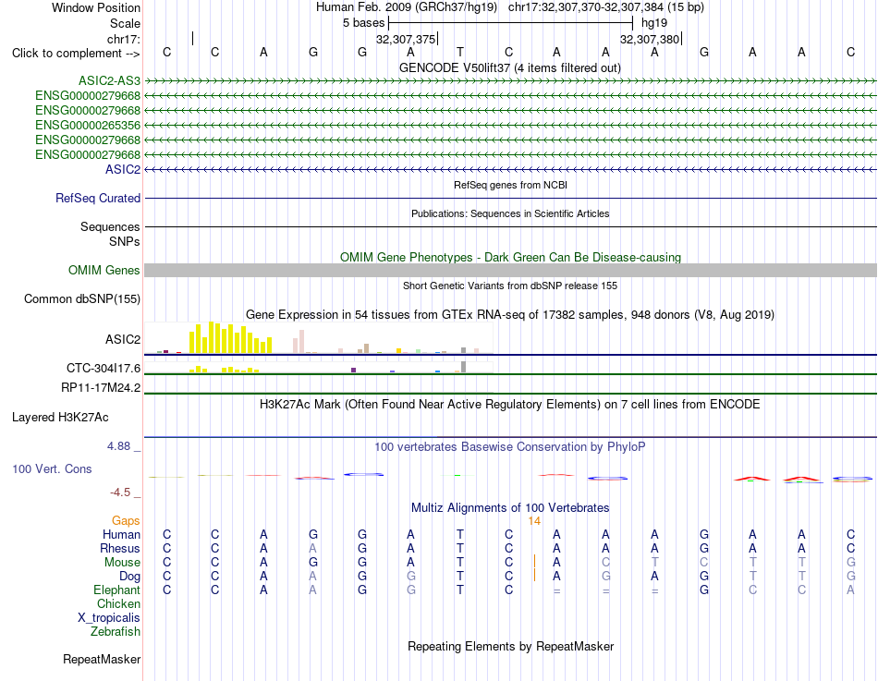878x681 pixels.
Task: Click the -4.5 PhyloP lower limit
Action: tap(120, 493)
